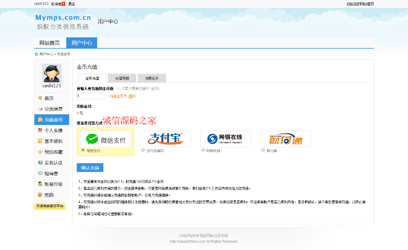The height and width of the screenshot is (250, 408).
Task: Click the house icon beside 首页
Action: click(x=40, y=98)
